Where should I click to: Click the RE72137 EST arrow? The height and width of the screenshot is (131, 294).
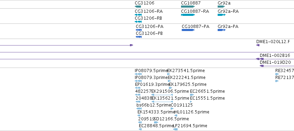[x=277, y=81]
